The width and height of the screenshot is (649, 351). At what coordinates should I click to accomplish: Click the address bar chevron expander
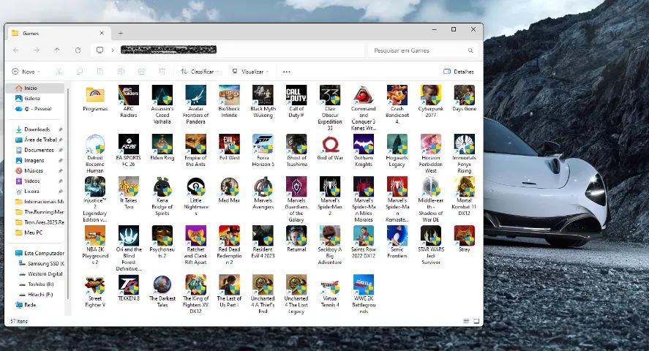point(113,50)
